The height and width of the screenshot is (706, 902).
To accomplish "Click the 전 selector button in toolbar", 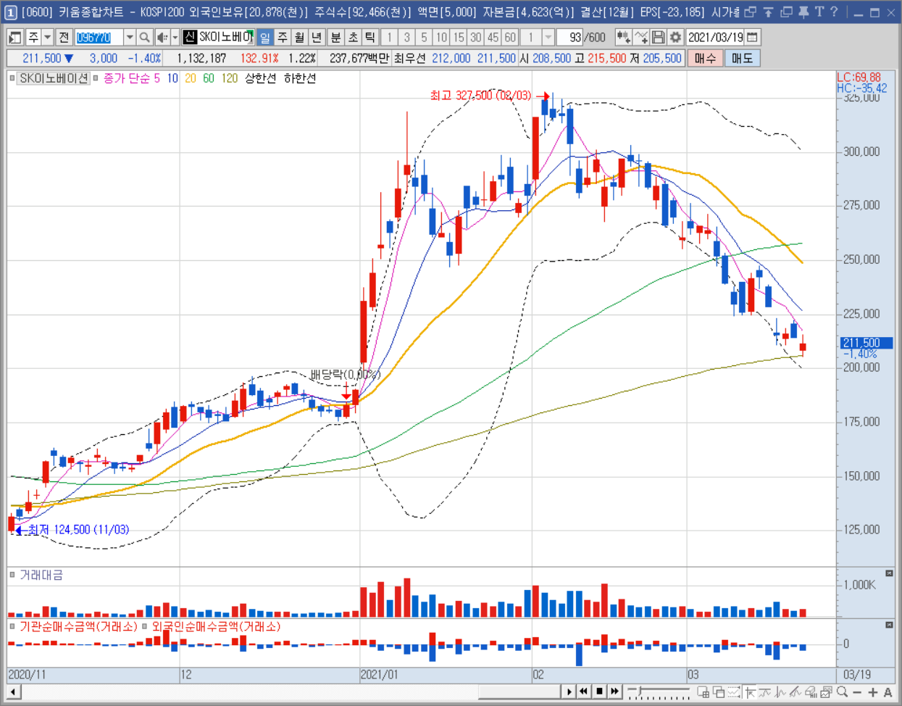I will pyautogui.click(x=64, y=37).
